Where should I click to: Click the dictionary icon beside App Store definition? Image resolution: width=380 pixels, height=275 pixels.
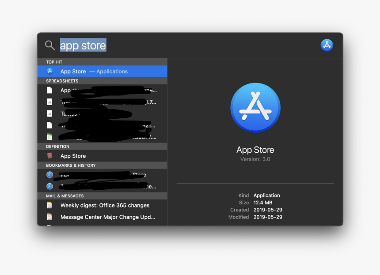click(49, 156)
